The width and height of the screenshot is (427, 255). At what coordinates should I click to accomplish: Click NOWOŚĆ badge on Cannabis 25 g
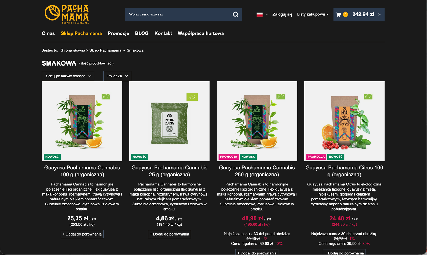(140, 157)
